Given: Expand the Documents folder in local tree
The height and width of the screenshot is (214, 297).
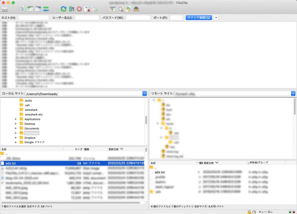Looking at the screenshot, I should [16, 128].
